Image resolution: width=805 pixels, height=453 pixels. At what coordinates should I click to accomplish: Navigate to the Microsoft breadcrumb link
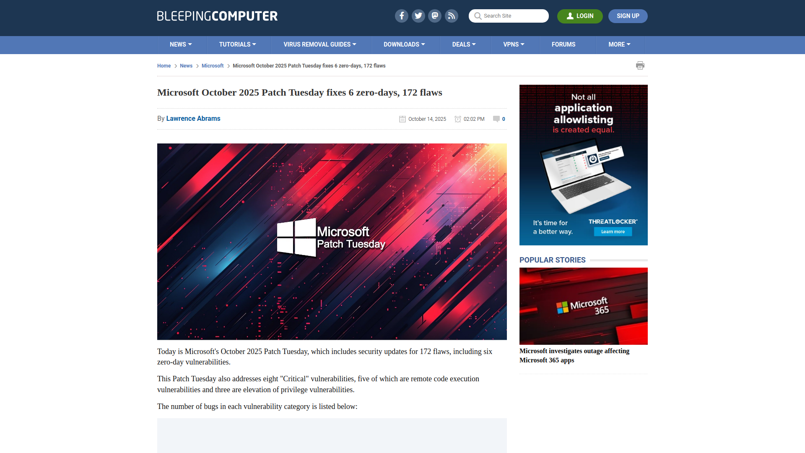point(213,66)
